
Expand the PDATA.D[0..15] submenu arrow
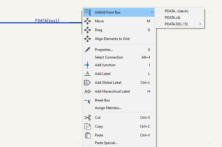(200, 24)
